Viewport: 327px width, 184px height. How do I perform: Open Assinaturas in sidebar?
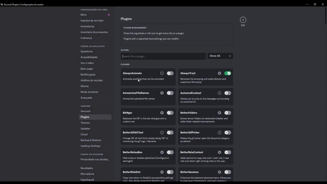pos(95,26)
